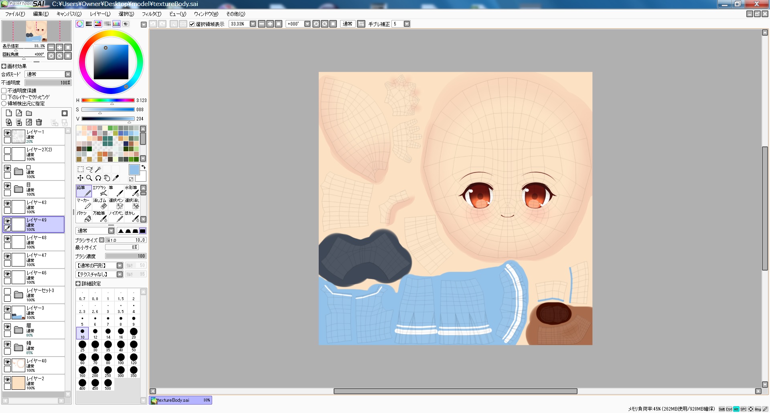Open the レイヤー(L) menu

pos(100,14)
